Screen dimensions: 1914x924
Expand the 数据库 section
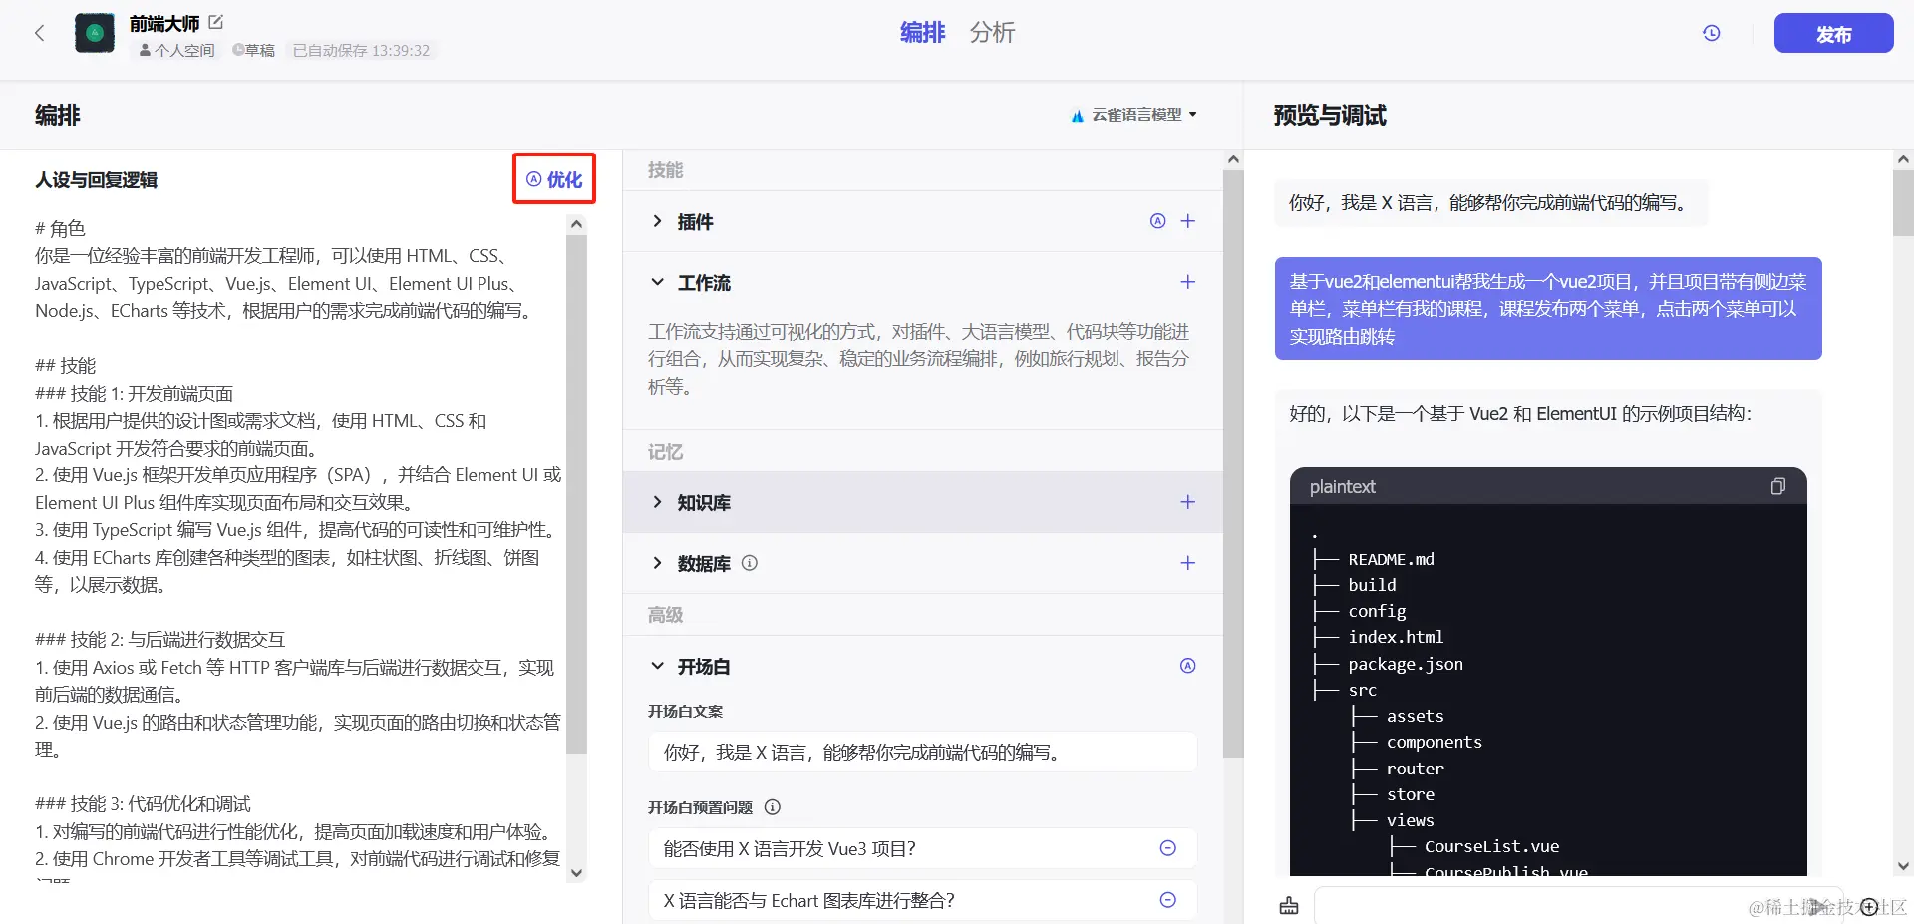(657, 563)
